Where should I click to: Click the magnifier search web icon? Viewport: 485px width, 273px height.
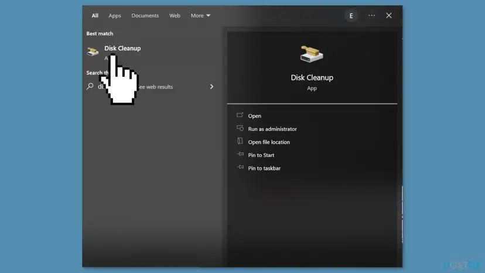point(90,86)
